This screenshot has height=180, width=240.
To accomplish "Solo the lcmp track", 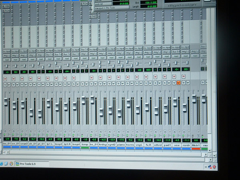I will click(x=83, y=84).
